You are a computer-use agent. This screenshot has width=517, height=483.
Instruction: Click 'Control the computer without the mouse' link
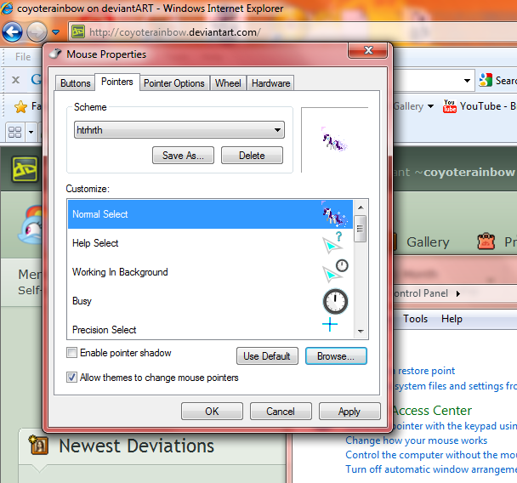pos(431,455)
